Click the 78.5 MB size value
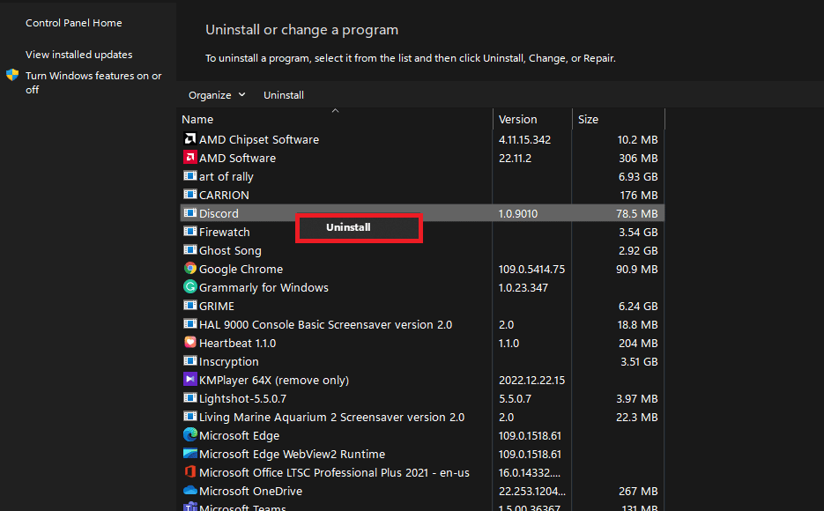824x511 pixels. (637, 214)
